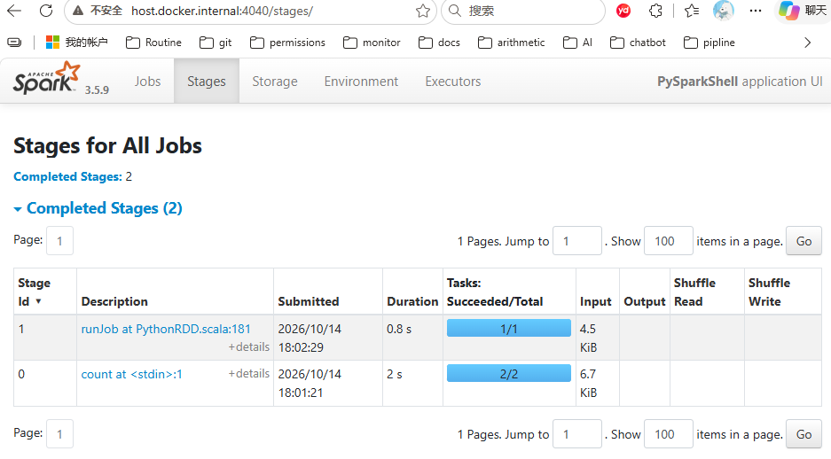
Task: Sort by the Submitted column header
Action: [309, 301]
